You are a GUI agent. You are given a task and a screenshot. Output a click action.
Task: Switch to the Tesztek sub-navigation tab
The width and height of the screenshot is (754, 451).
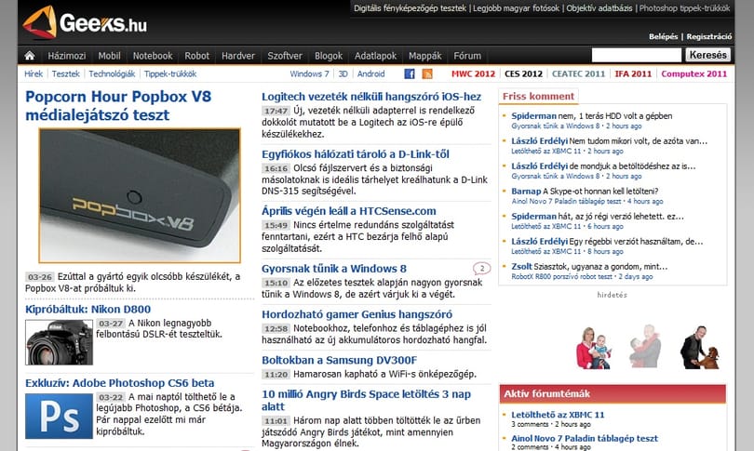click(x=65, y=73)
